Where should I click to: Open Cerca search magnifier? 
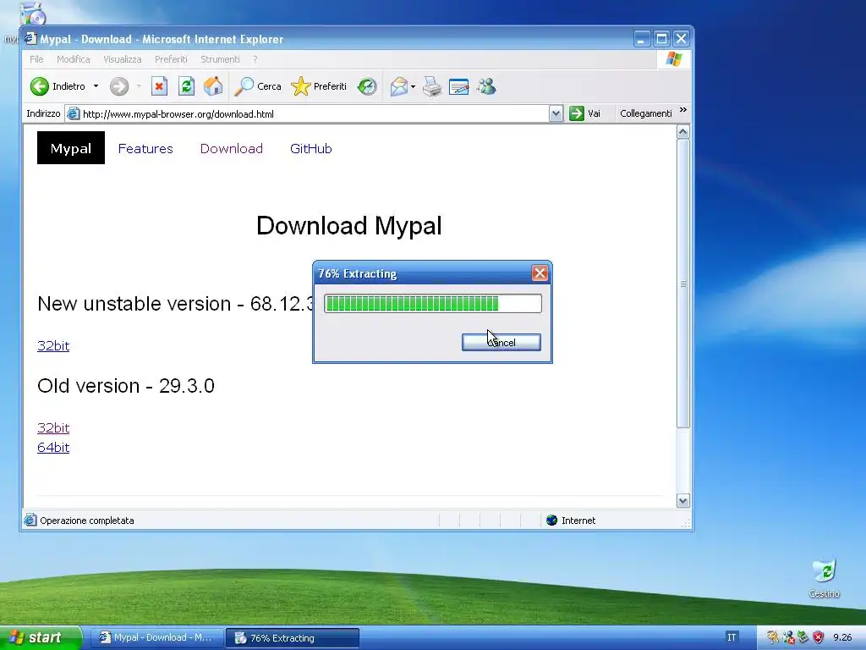[x=244, y=86]
